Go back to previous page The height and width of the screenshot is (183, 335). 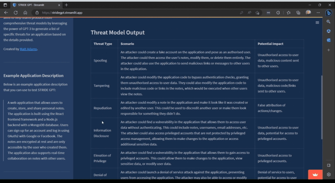tap(6, 13)
